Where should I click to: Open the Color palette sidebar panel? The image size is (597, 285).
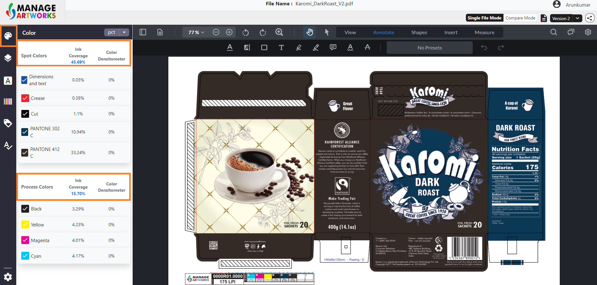point(8,36)
